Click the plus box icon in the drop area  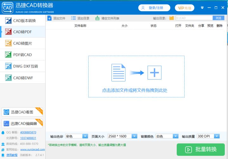tap(155, 73)
